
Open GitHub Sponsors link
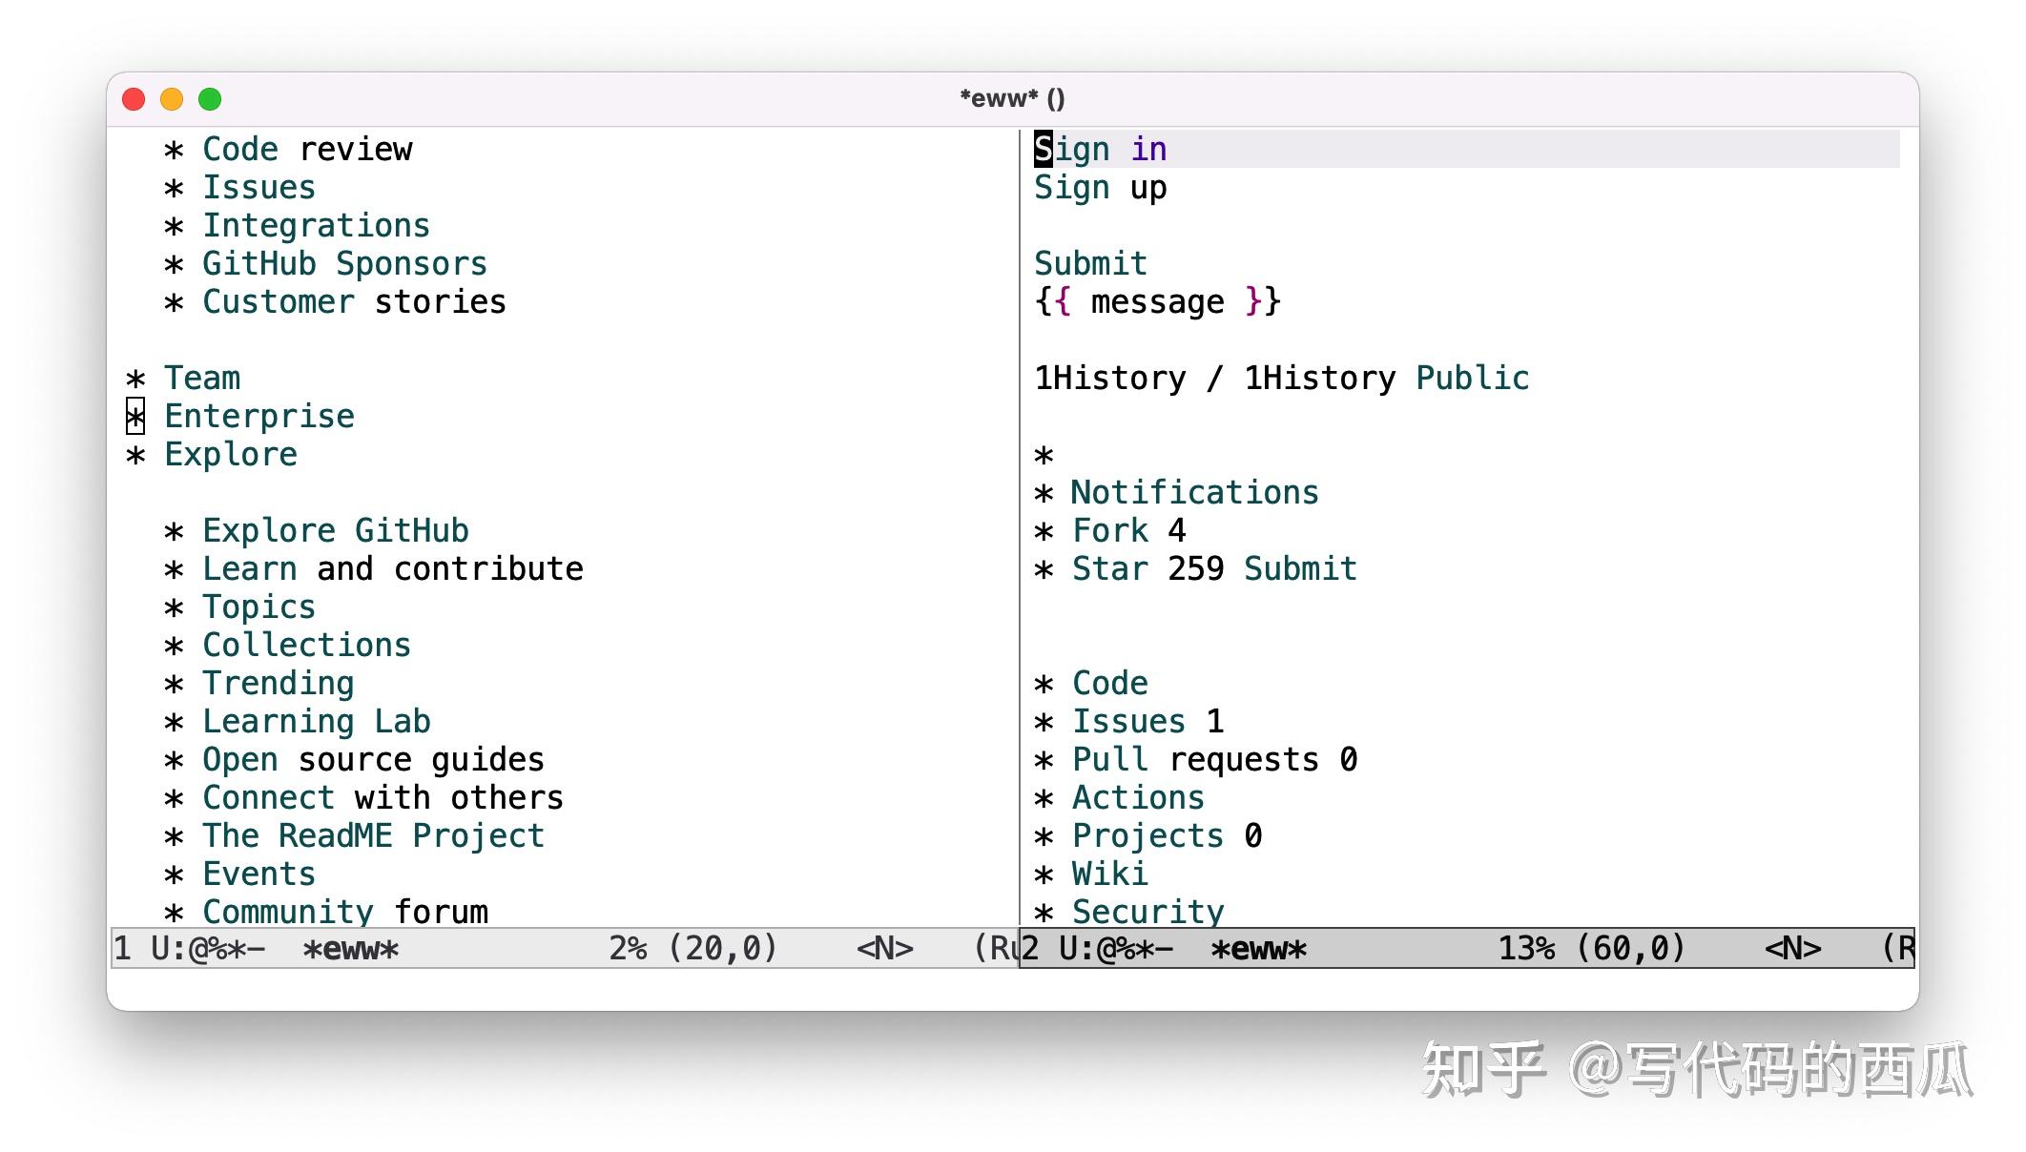(x=344, y=264)
